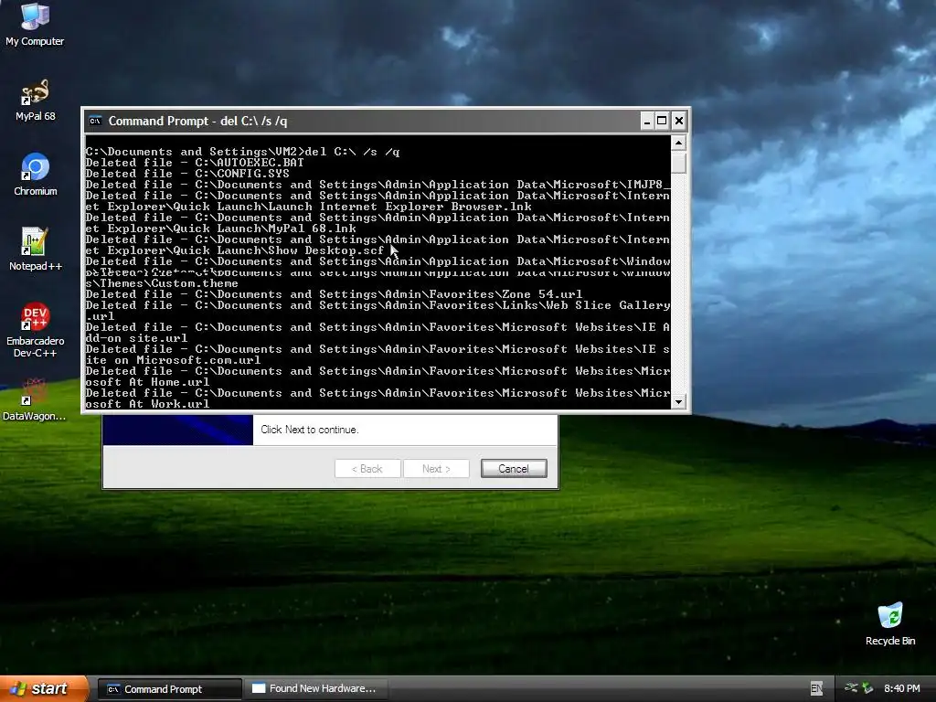Click the Next button in the wizard
Image resolution: width=936 pixels, height=702 pixels.
point(436,469)
